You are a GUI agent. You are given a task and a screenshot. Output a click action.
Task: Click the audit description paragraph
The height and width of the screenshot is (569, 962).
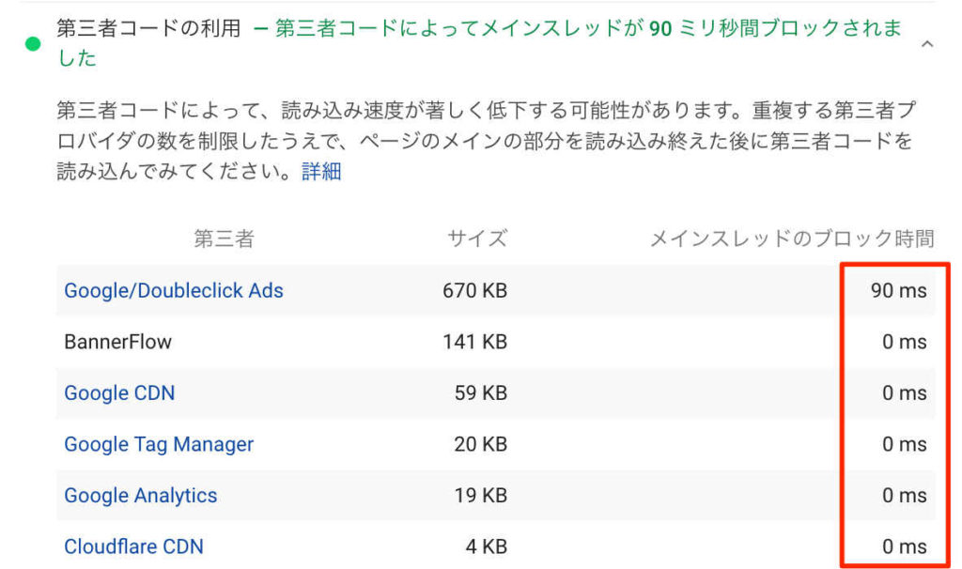486,141
